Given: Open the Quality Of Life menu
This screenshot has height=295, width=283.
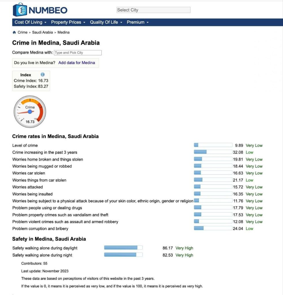Looking at the screenshot, I should pos(106,22).
